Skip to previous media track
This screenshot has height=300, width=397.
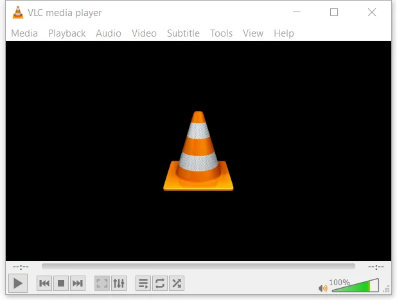[44, 283]
